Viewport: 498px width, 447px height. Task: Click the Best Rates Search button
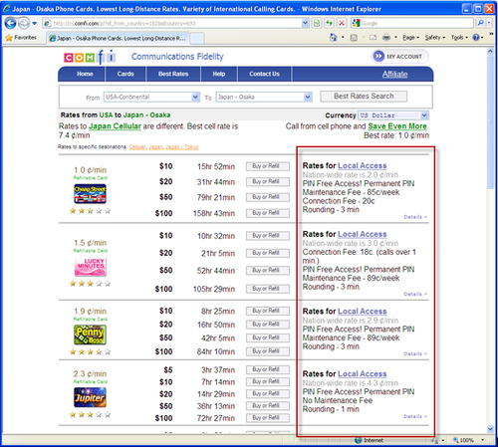click(x=364, y=97)
